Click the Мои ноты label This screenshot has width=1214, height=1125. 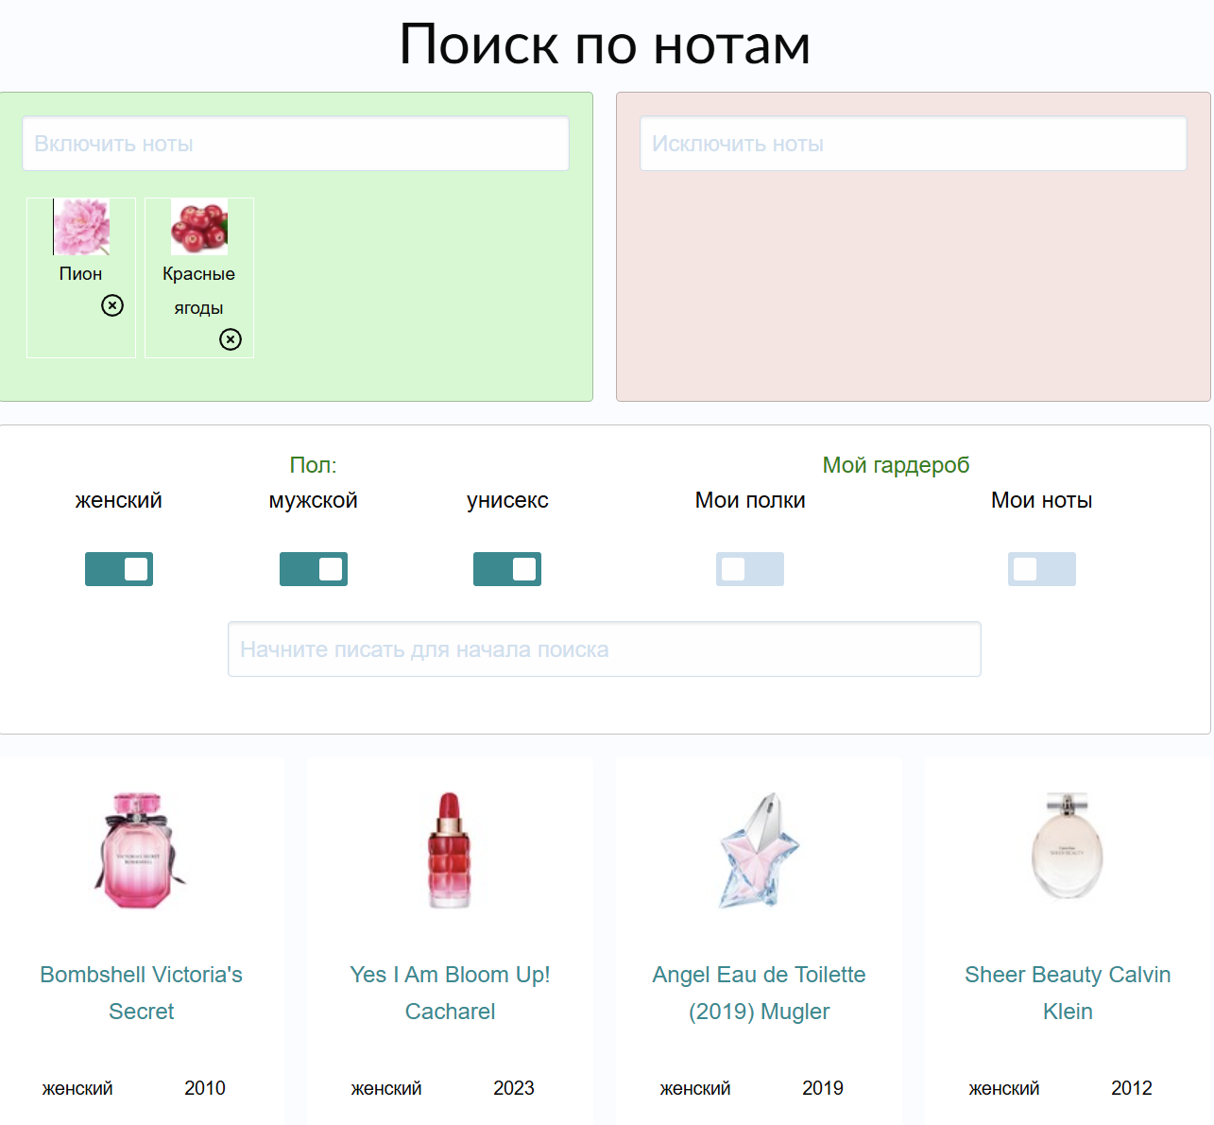coord(1042,501)
